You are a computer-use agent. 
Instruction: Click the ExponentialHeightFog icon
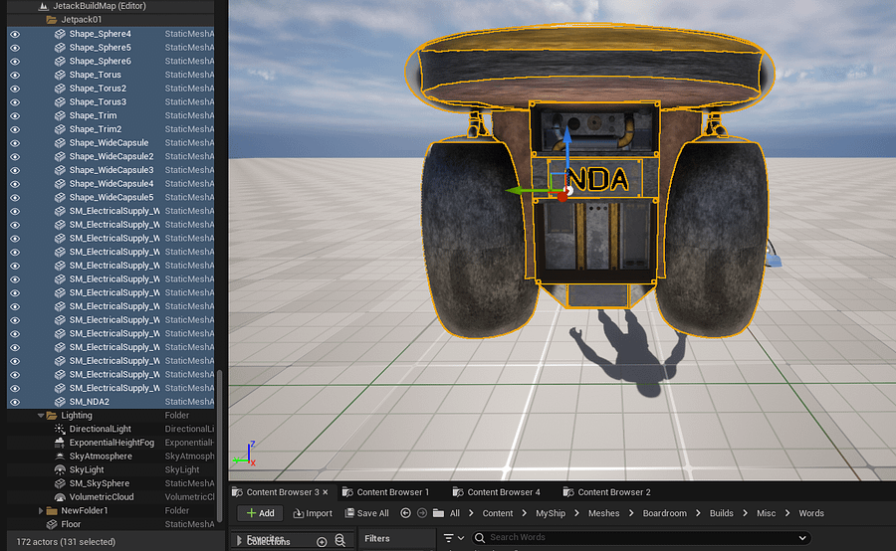pyautogui.click(x=60, y=443)
